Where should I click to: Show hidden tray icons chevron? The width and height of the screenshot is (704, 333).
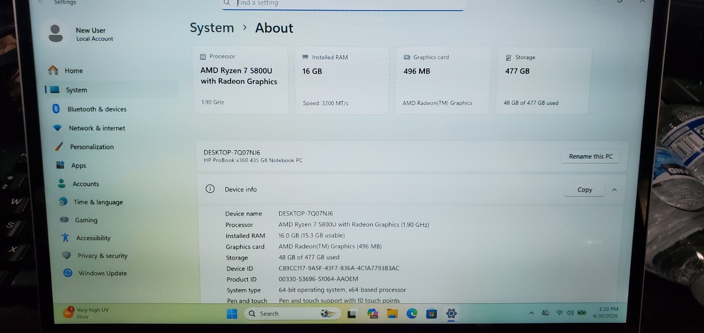click(x=532, y=313)
